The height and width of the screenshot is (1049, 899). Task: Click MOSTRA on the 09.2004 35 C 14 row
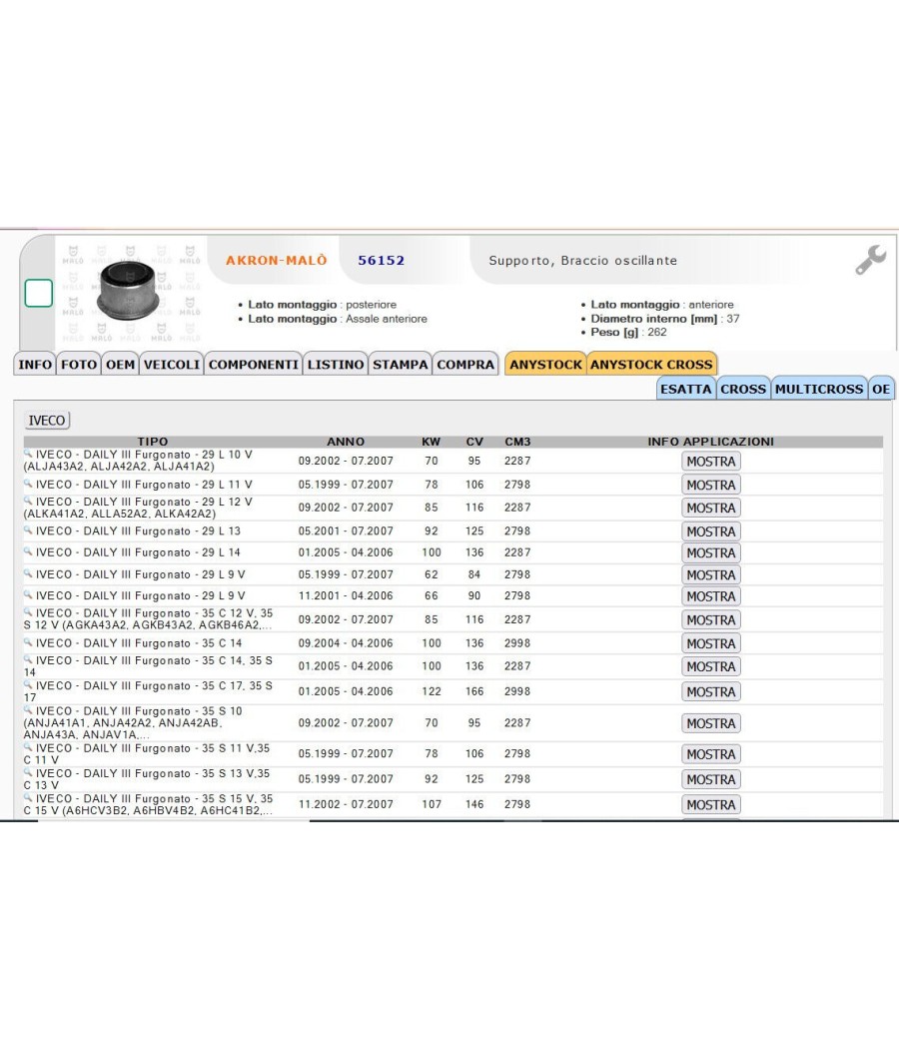click(x=711, y=643)
